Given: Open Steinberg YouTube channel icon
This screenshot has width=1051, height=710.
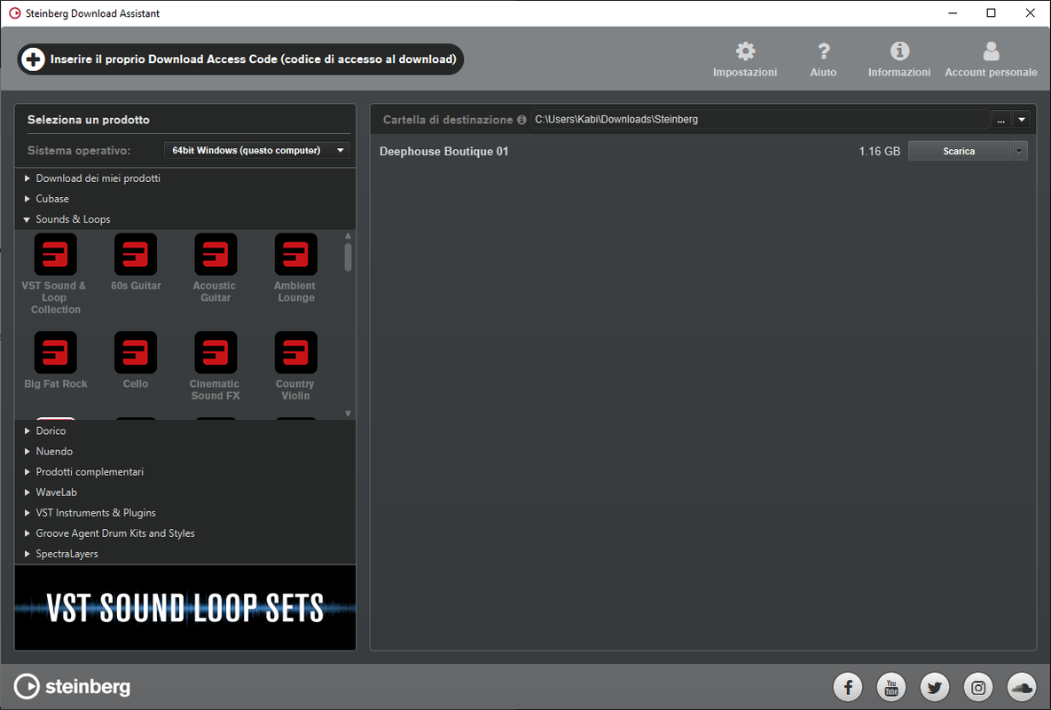Looking at the screenshot, I should point(891,687).
